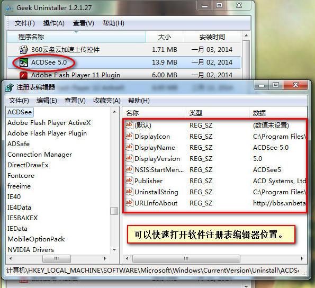Click the tree pane vertical scrollbar thumb

pos(114,211)
